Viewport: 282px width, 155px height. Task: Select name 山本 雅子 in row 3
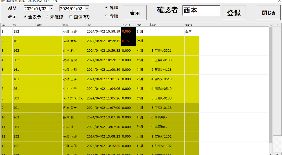70,50
